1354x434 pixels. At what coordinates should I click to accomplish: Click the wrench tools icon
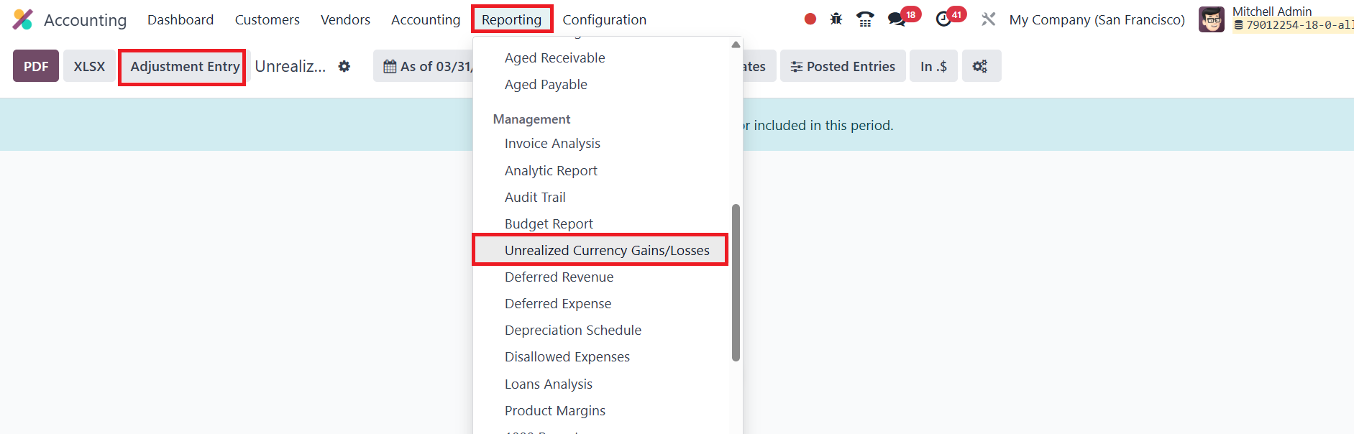(989, 19)
